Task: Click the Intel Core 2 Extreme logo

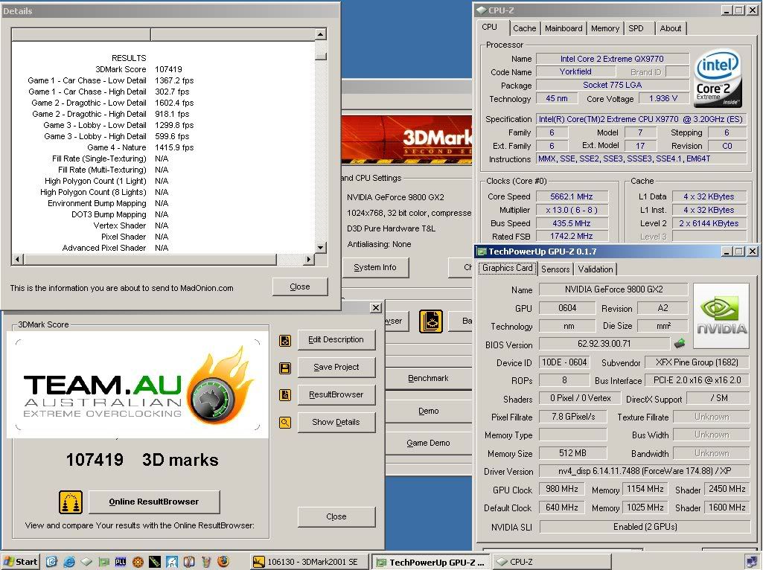Action: pyautogui.click(x=718, y=79)
